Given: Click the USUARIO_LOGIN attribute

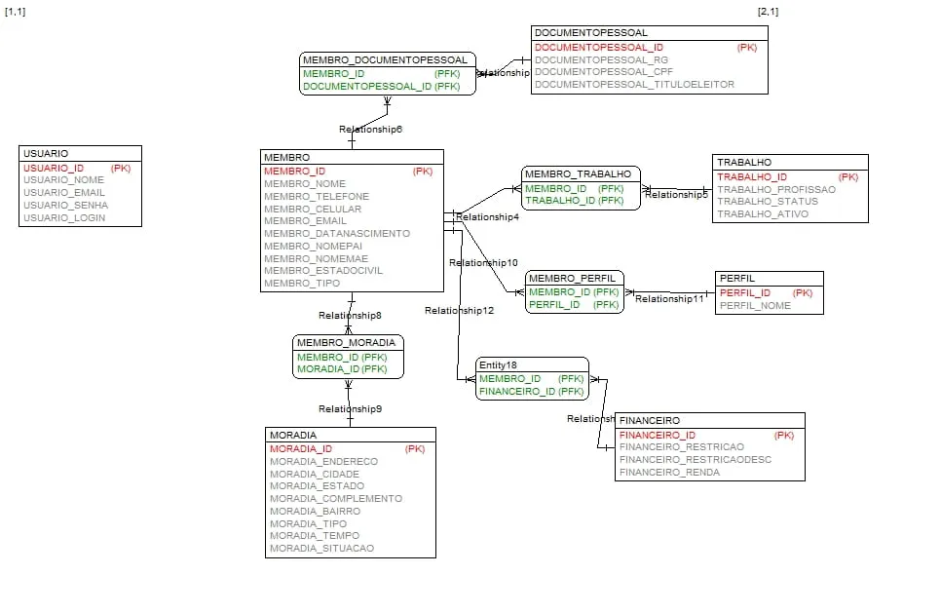Looking at the screenshot, I should point(64,218).
